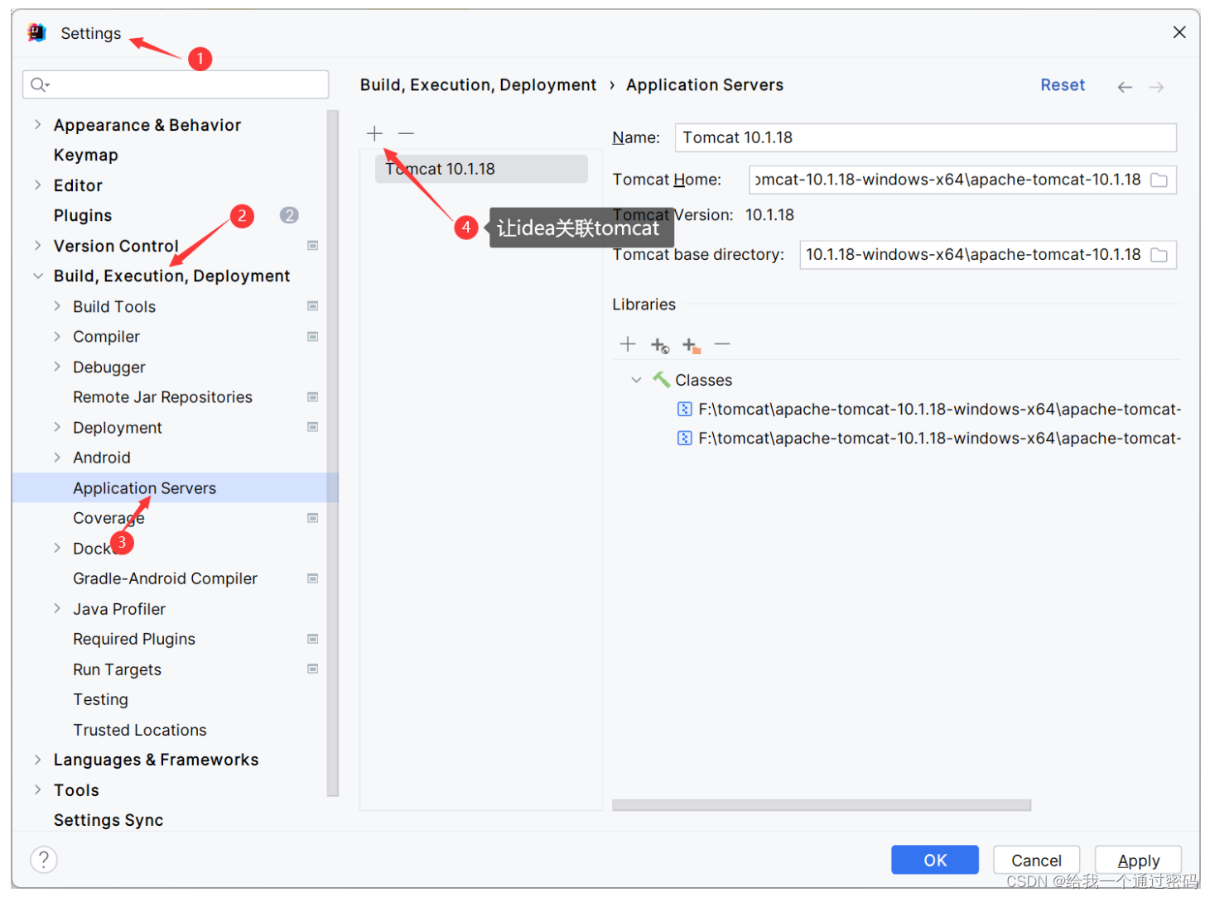
Task: Click the project-level marker beside Remote Jar Repositories
Action: pos(313,397)
